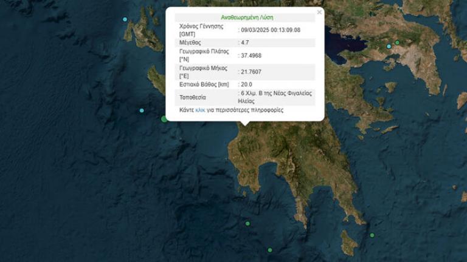Image resolution: width=467 pixels, height=262 pixels.
Task: Click the focal depth value 20.0
Action: click(247, 84)
